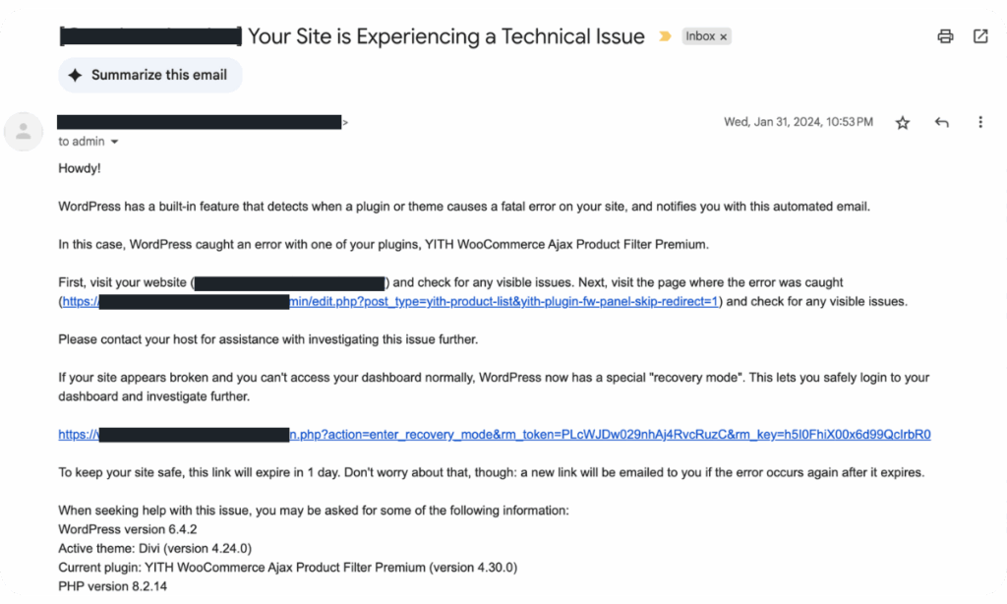
Task: Remove the Inbox label with its x
Action: (x=721, y=35)
